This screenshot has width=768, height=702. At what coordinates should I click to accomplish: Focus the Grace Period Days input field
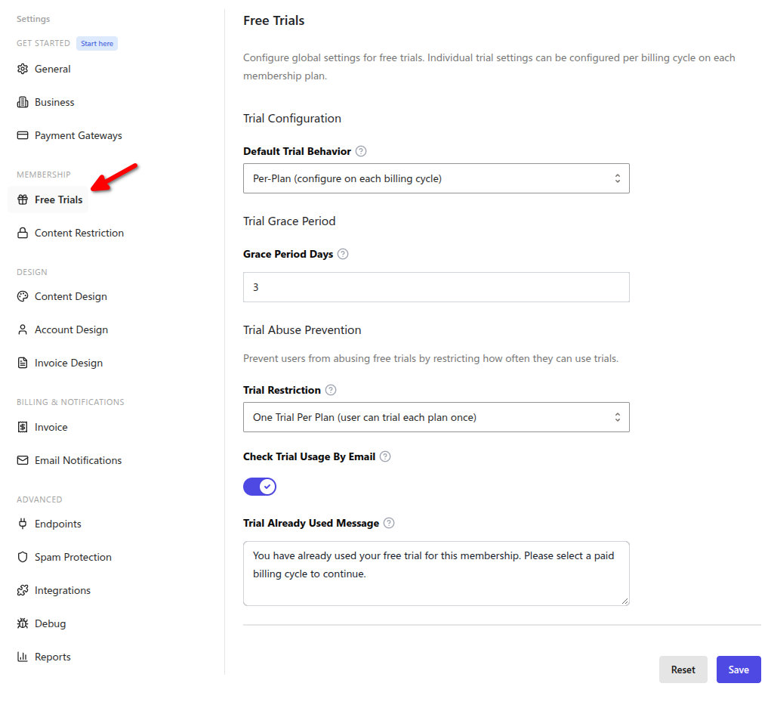[436, 287]
